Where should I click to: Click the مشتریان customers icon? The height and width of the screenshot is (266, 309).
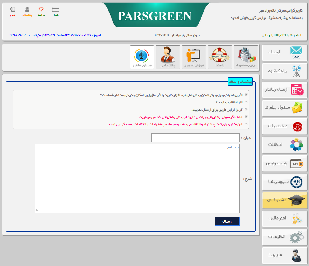coord(284,126)
